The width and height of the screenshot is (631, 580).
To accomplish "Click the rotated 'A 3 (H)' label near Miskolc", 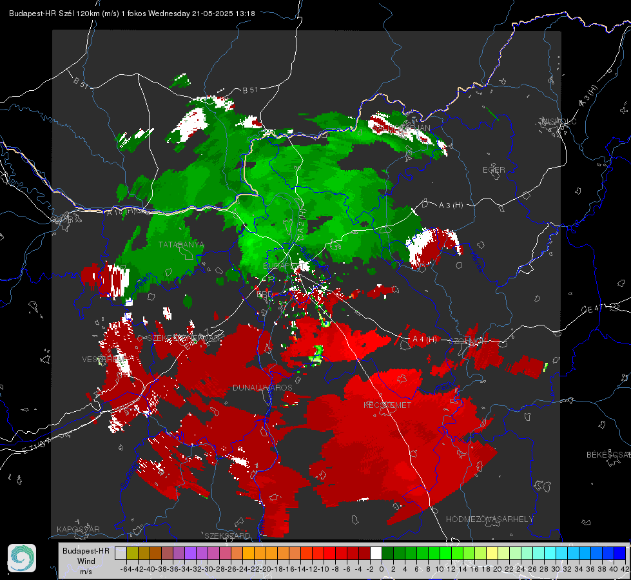I will tap(588, 96).
